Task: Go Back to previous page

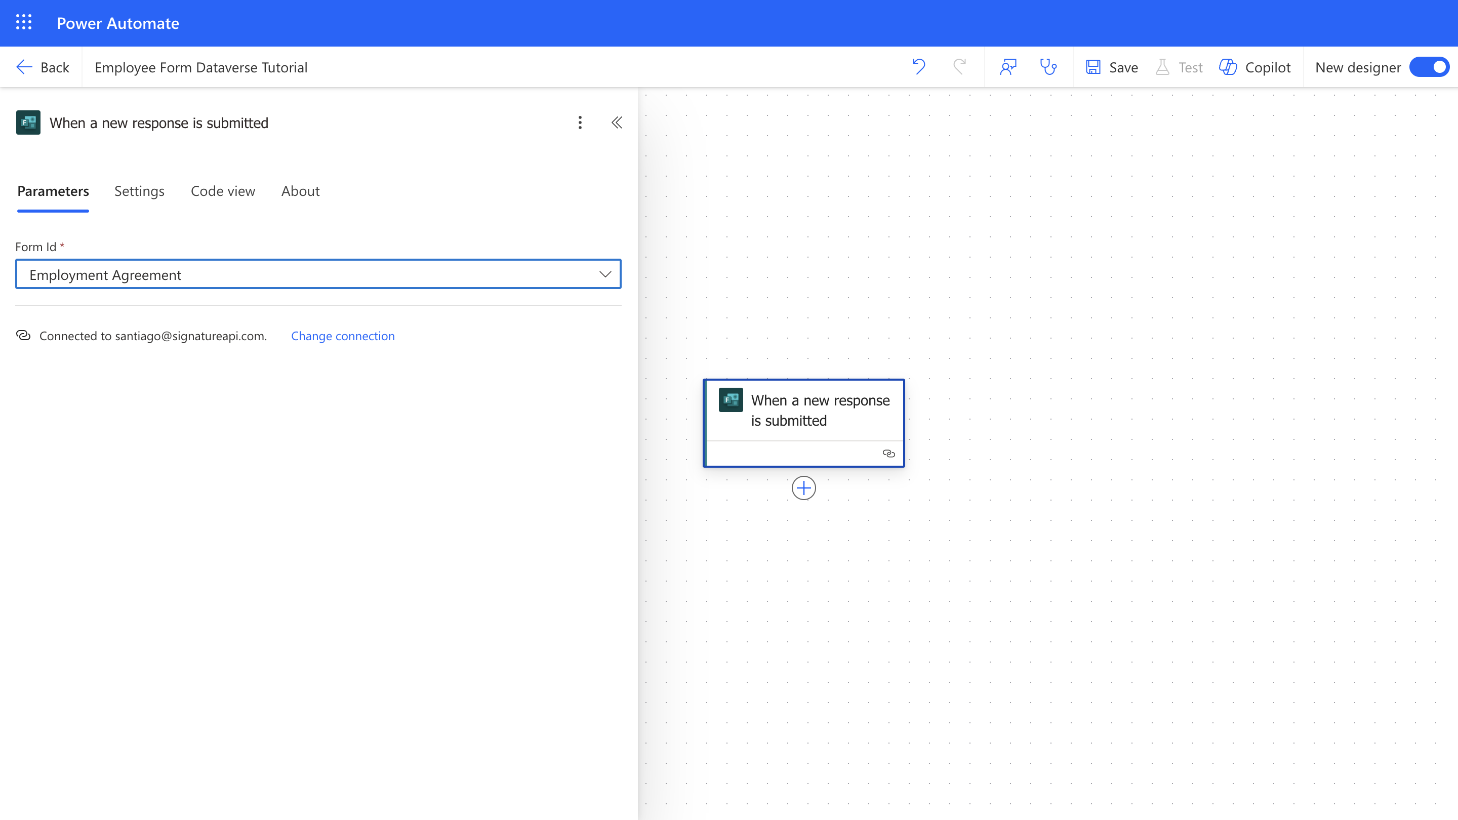Action: point(43,67)
